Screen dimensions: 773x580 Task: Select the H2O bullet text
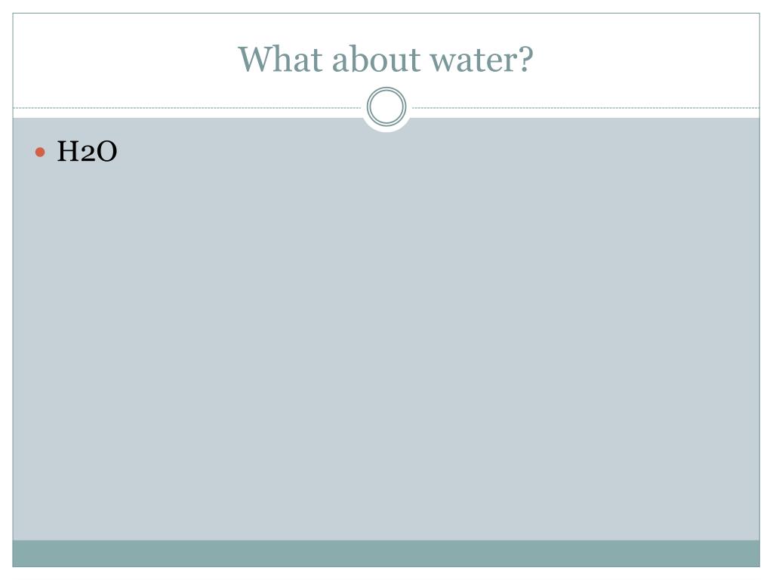[x=87, y=151]
